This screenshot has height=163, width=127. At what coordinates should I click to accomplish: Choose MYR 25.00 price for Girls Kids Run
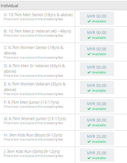point(97,155)
